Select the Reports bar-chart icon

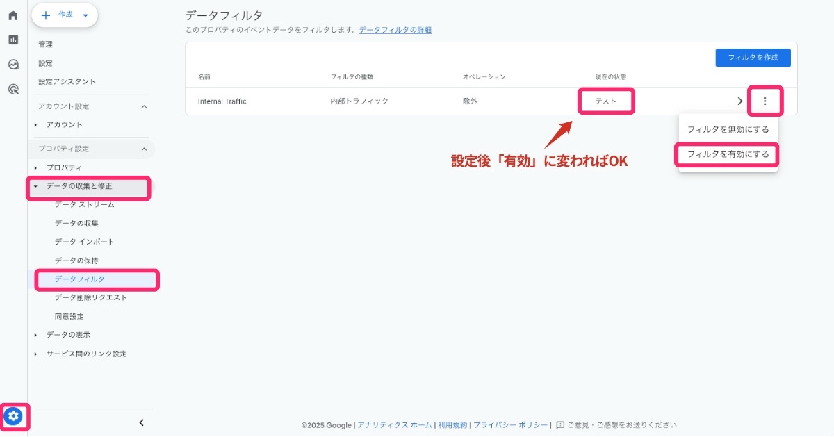point(13,40)
